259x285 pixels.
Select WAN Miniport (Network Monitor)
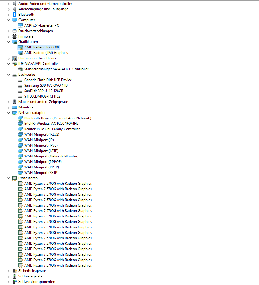(51, 156)
